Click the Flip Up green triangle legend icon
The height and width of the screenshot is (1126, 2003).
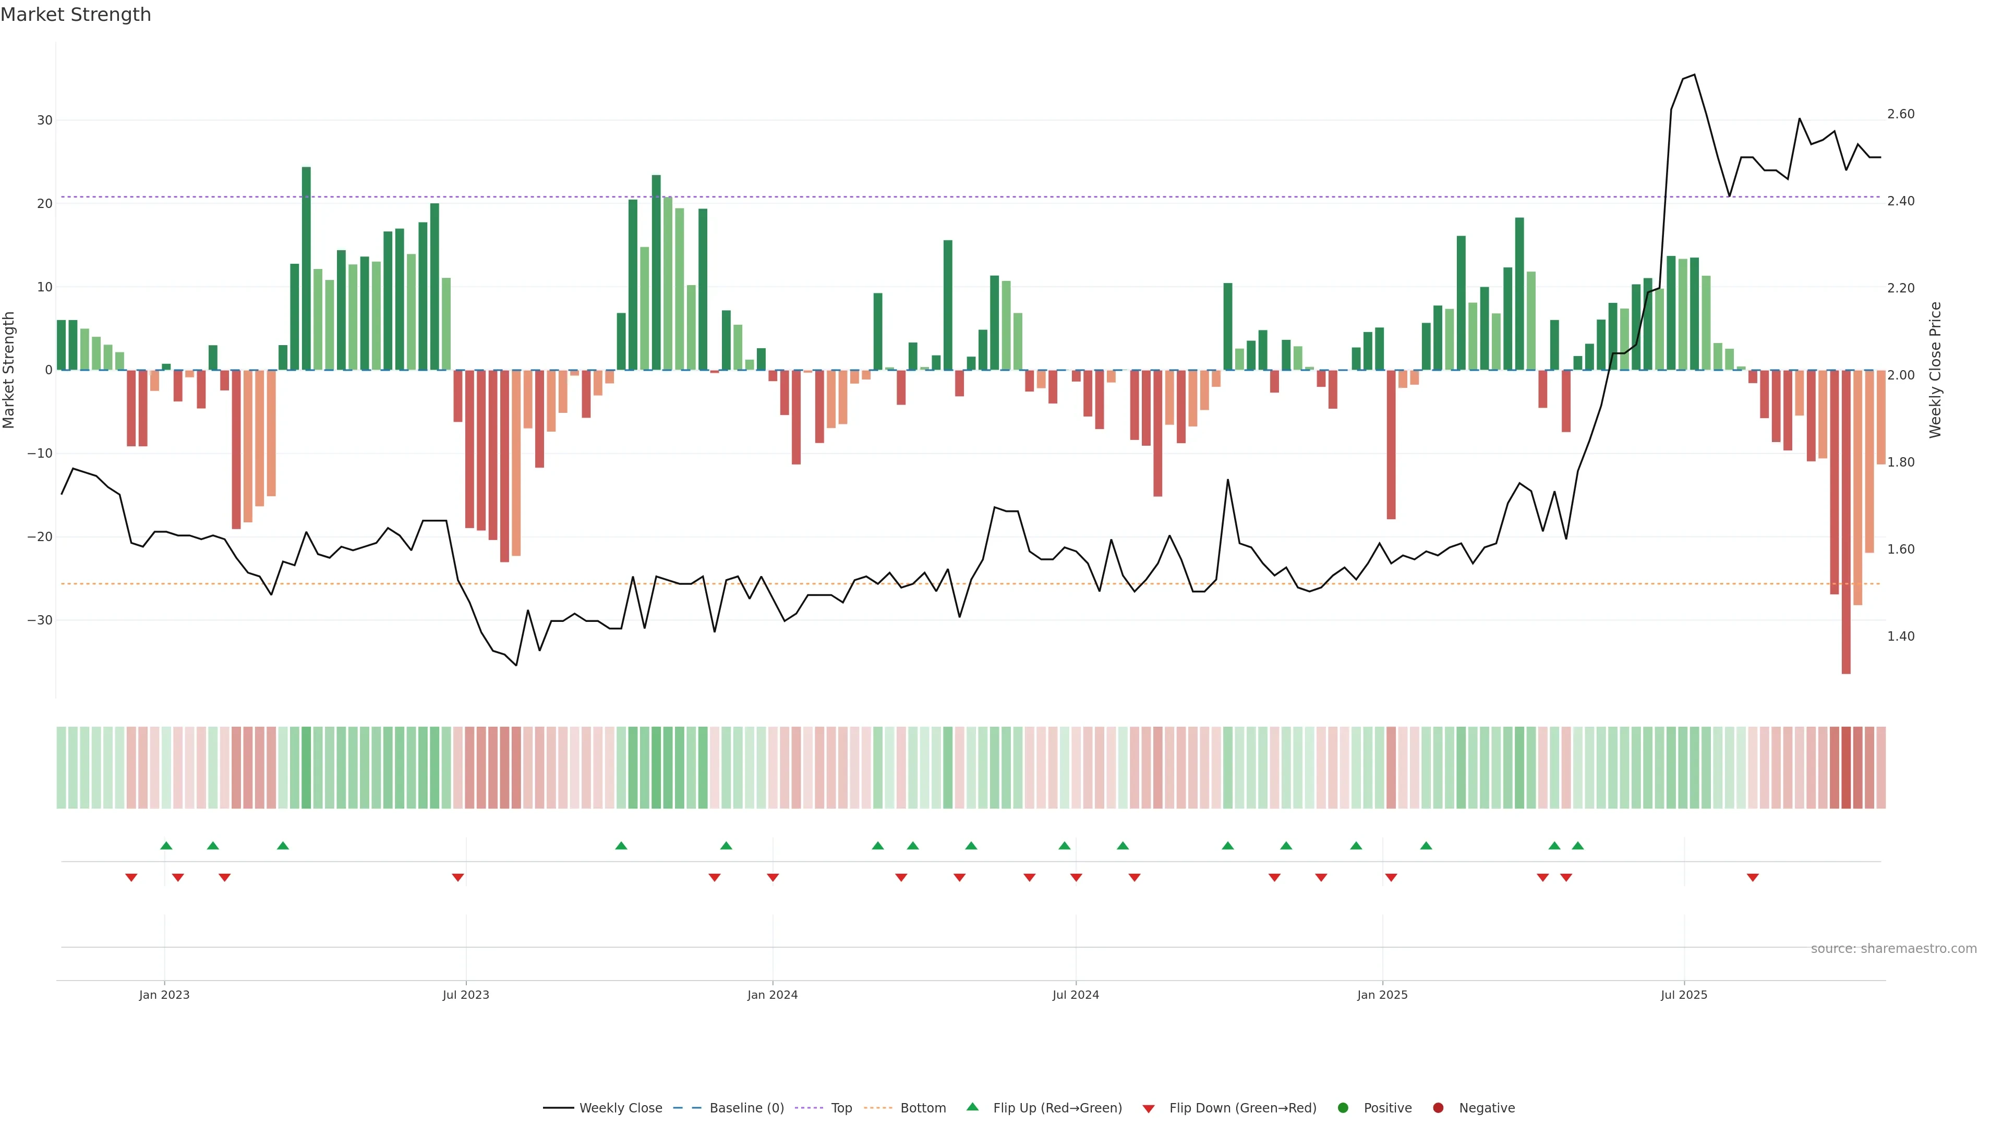[972, 1107]
